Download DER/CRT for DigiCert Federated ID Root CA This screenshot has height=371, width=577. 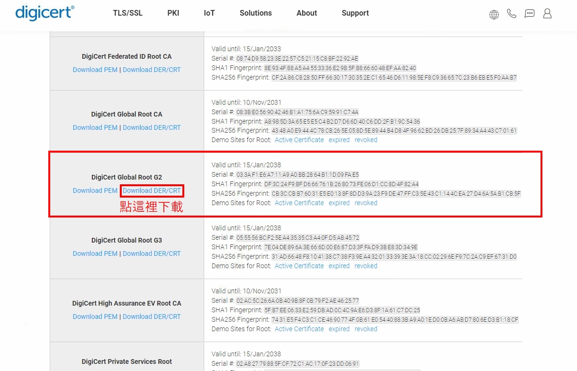[152, 70]
